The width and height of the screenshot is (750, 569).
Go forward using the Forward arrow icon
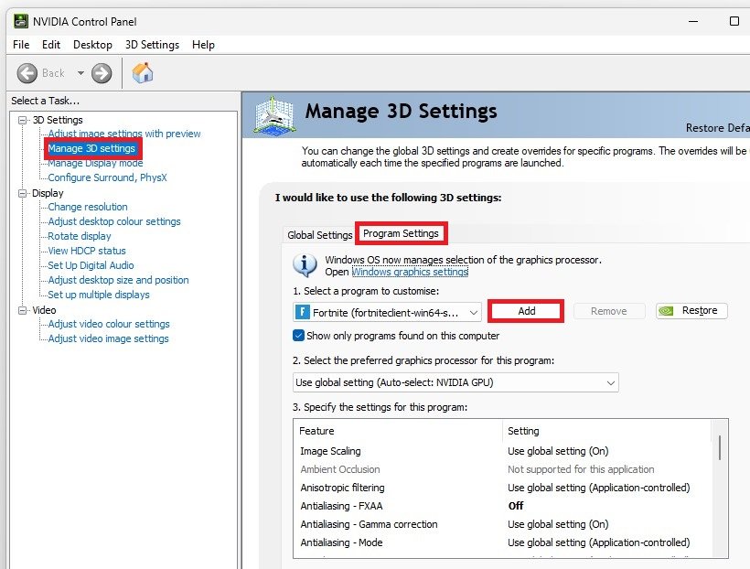tap(102, 73)
